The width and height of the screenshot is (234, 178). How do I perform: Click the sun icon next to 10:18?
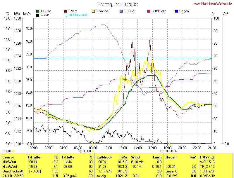pos(13,151)
